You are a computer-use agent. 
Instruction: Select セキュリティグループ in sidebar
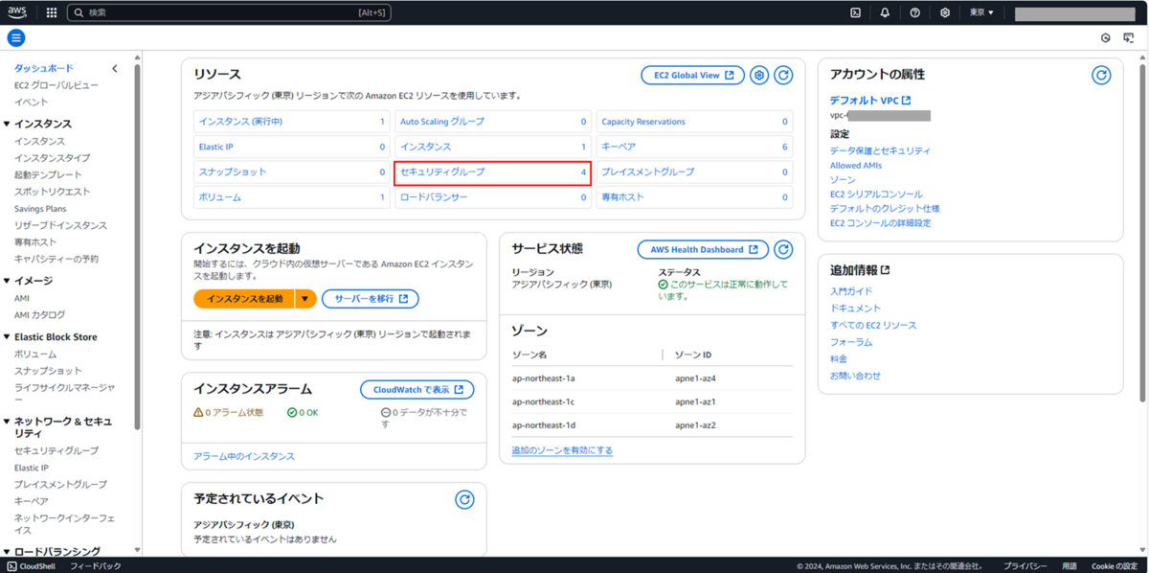pos(56,451)
